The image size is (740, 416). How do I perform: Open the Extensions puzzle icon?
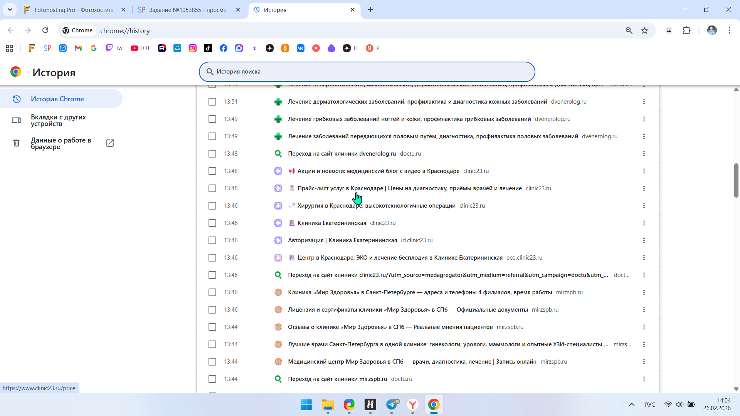[686, 30]
